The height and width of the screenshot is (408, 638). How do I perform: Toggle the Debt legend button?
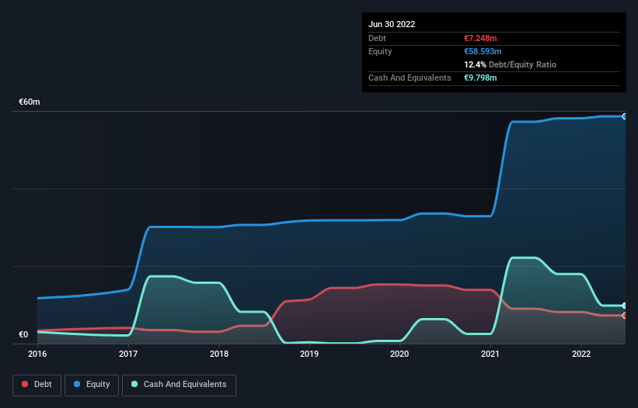(37, 385)
